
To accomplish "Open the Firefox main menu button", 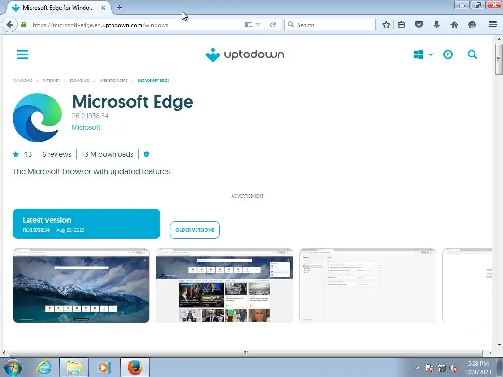I will tap(493, 25).
